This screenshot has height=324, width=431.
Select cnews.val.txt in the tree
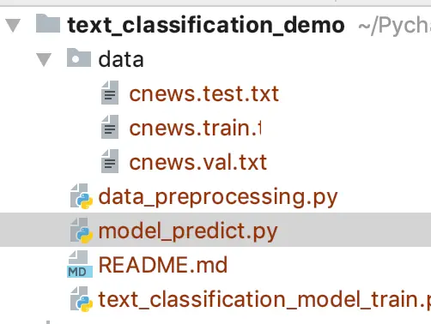pos(198,162)
